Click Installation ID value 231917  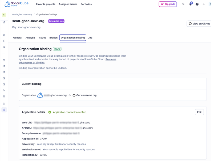coord(43,155)
